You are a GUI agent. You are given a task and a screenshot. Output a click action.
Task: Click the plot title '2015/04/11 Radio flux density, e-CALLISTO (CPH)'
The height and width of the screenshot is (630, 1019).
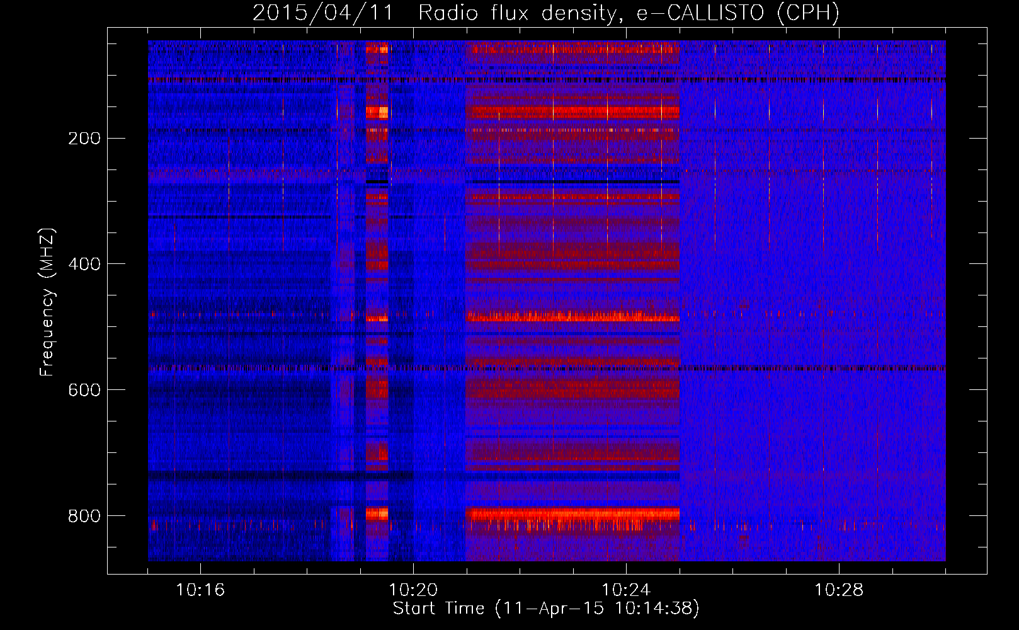click(x=546, y=13)
